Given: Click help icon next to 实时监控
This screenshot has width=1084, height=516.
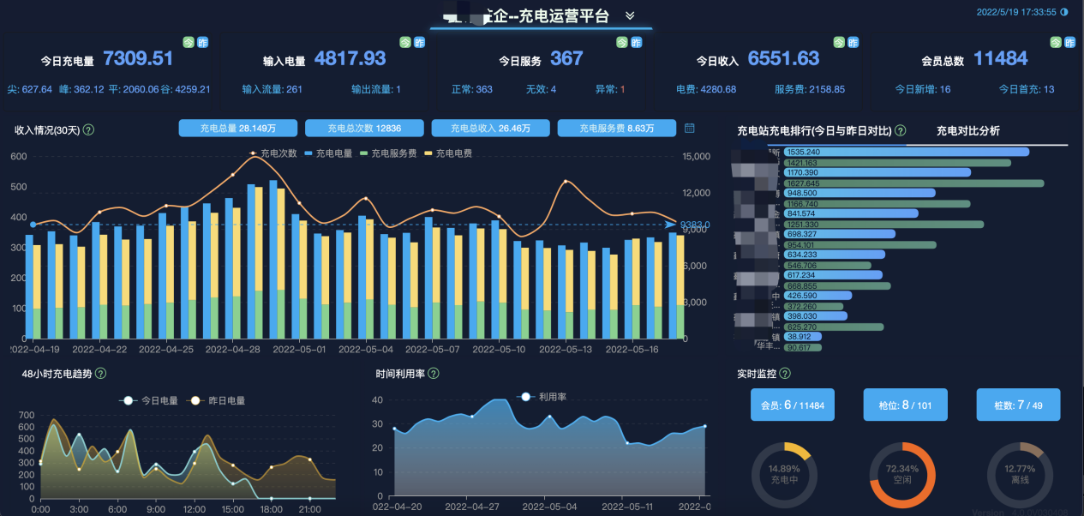Looking at the screenshot, I should pos(785,374).
